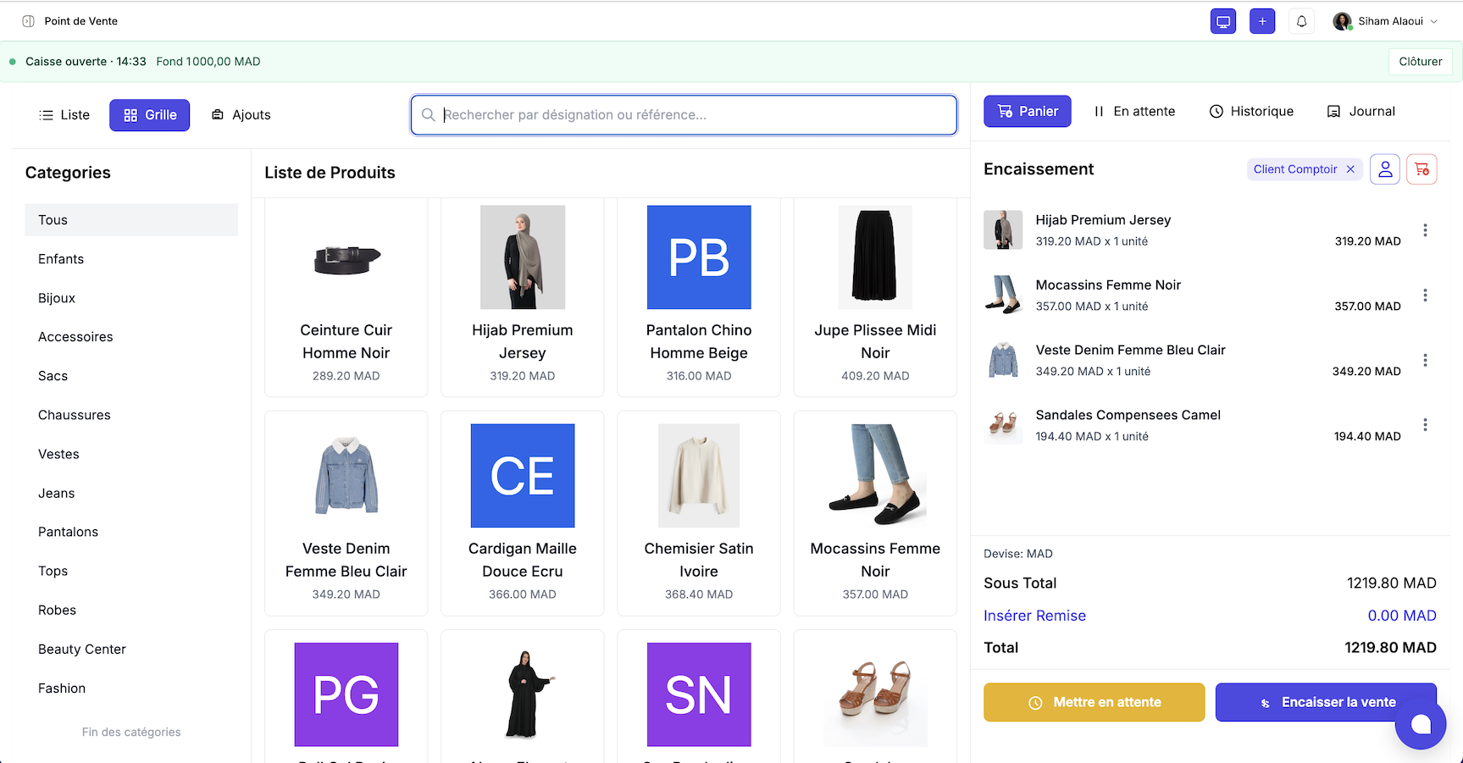Open options menu for Sandales Compensees Camel
1463x763 pixels.
1425,425
